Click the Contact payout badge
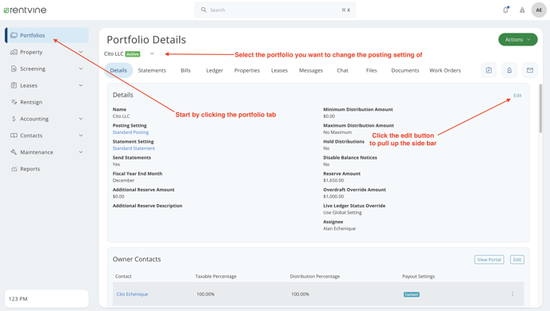 click(x=412, y=294)
